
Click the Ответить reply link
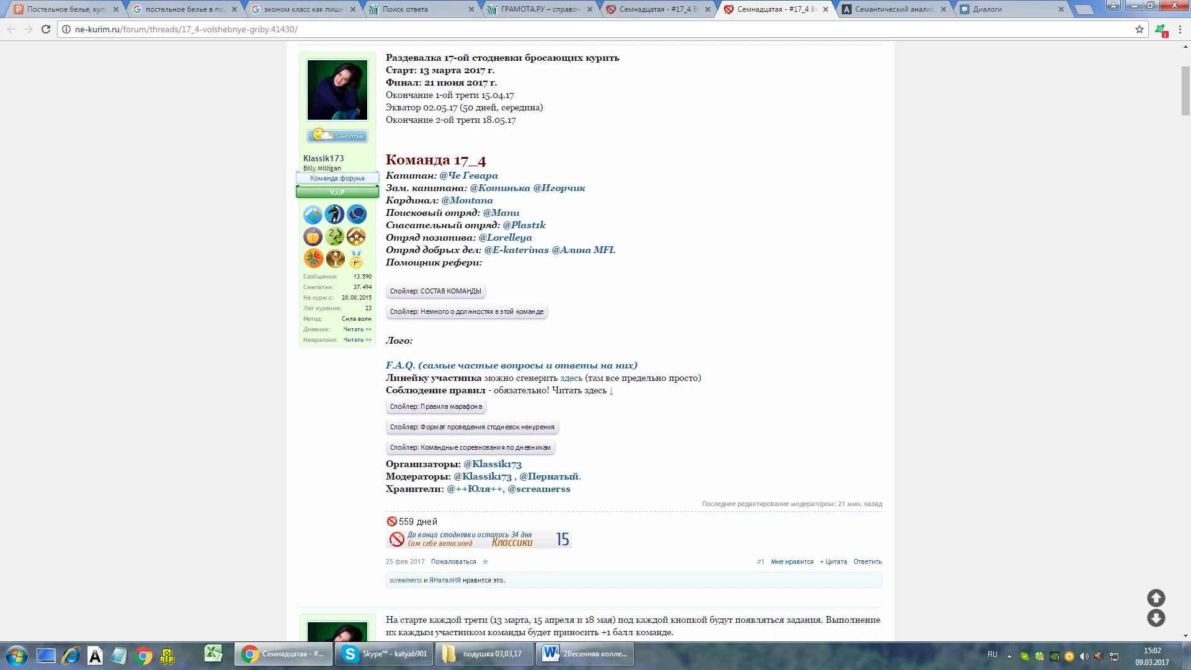click(x=867, y=562)
